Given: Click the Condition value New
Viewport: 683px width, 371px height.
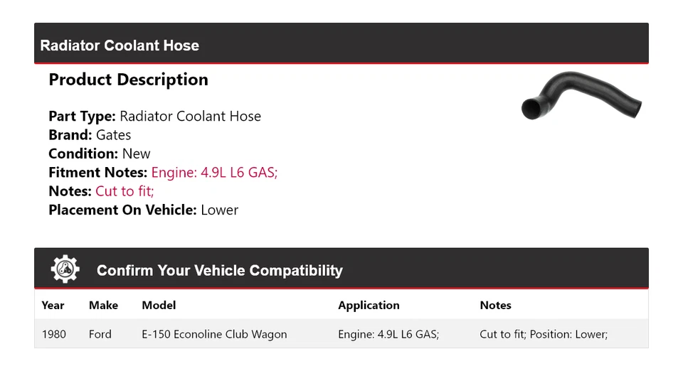Looking at the screenshot, I should [x=136, y=154].
